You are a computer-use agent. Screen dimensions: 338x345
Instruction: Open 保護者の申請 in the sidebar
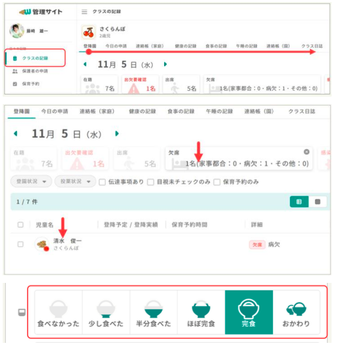[x=35, y=71]
